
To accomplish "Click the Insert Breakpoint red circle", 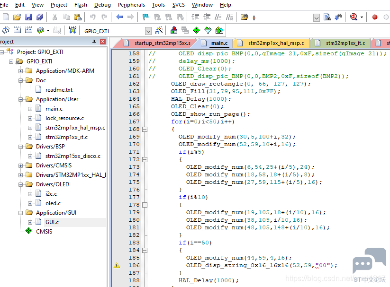I will (x=374, y=17).
